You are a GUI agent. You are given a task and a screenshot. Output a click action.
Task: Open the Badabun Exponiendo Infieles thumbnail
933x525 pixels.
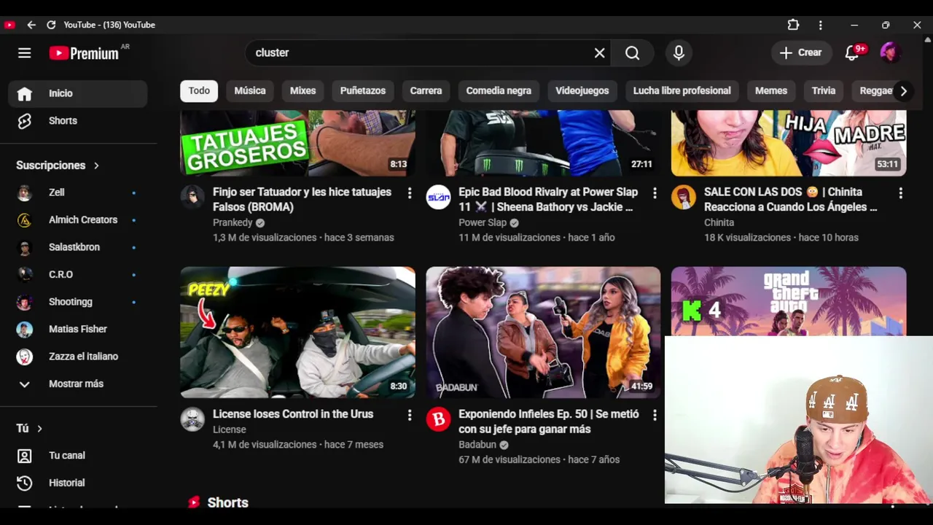point(543,332)
